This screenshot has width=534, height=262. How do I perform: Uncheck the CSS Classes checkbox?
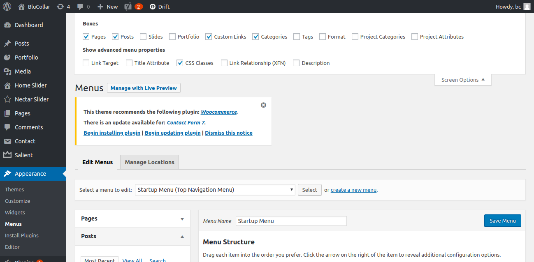(x=180, y=63)
